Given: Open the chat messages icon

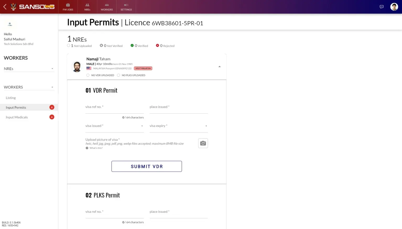Looking at the screenshot, I should coord(382,7).
